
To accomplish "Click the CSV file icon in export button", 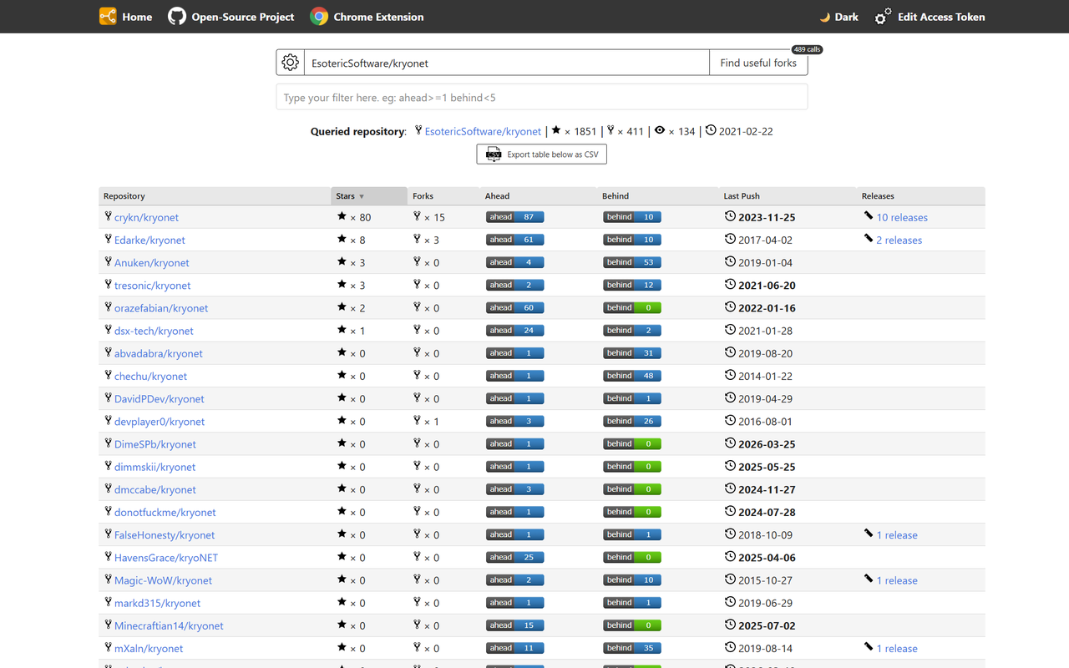I will point(494,154).
